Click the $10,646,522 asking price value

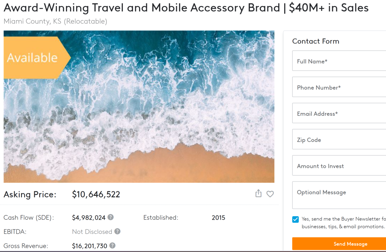pos(95,194)
